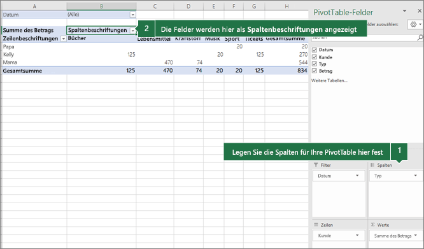The width and height of the screenshot is (424, 249).
Task: Open the Spaltenbeschriftungen filter dropdown
Action: tap(133, 31)
